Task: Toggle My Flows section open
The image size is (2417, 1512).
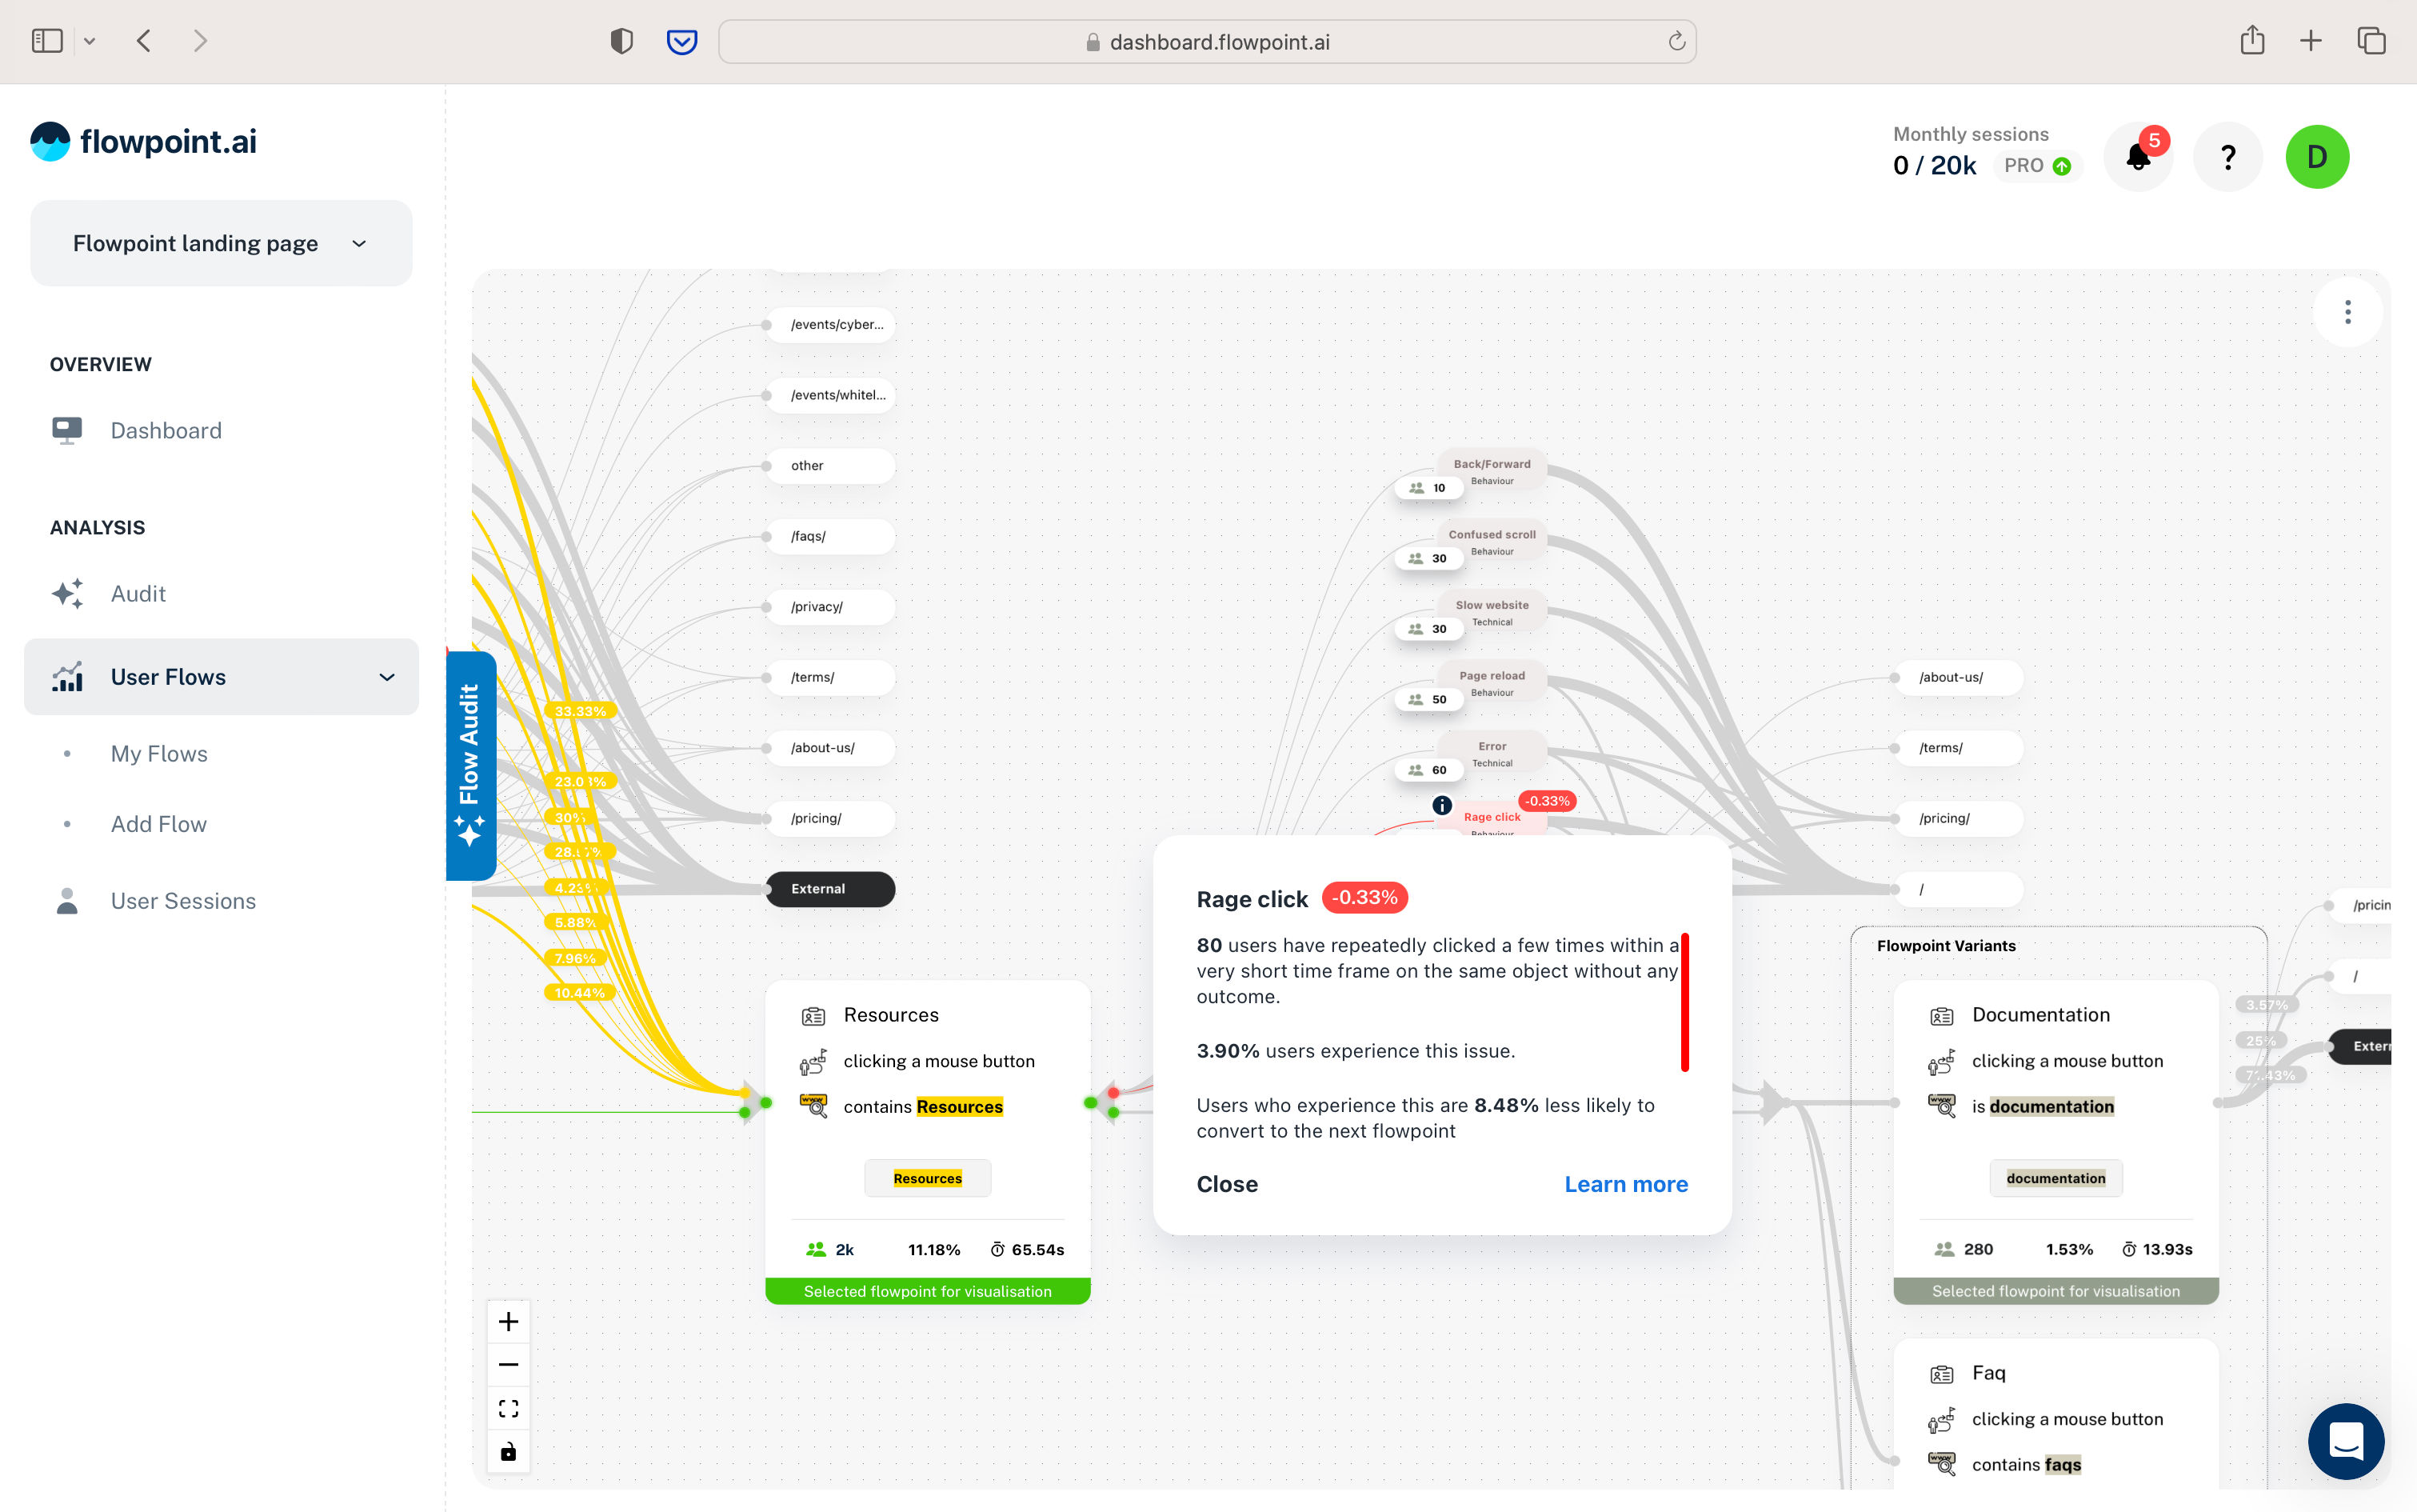Action: 158,753
